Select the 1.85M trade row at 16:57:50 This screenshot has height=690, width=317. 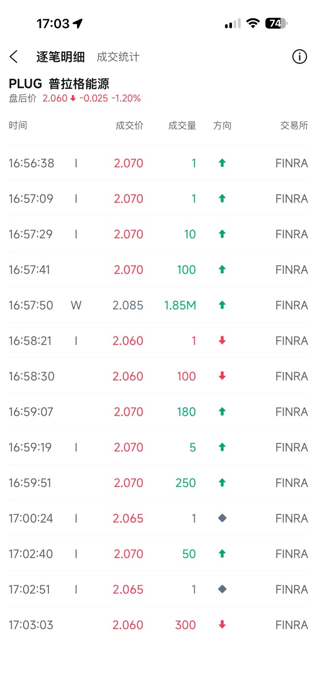[x=158, y=305]
